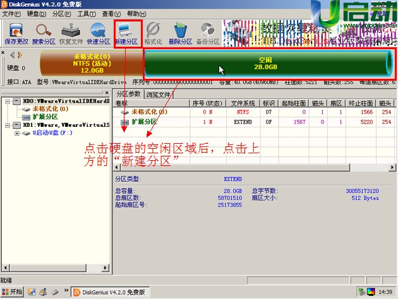Go to next disk with right arrow
This screenshot has width=398, height=299.
point(20,55)
